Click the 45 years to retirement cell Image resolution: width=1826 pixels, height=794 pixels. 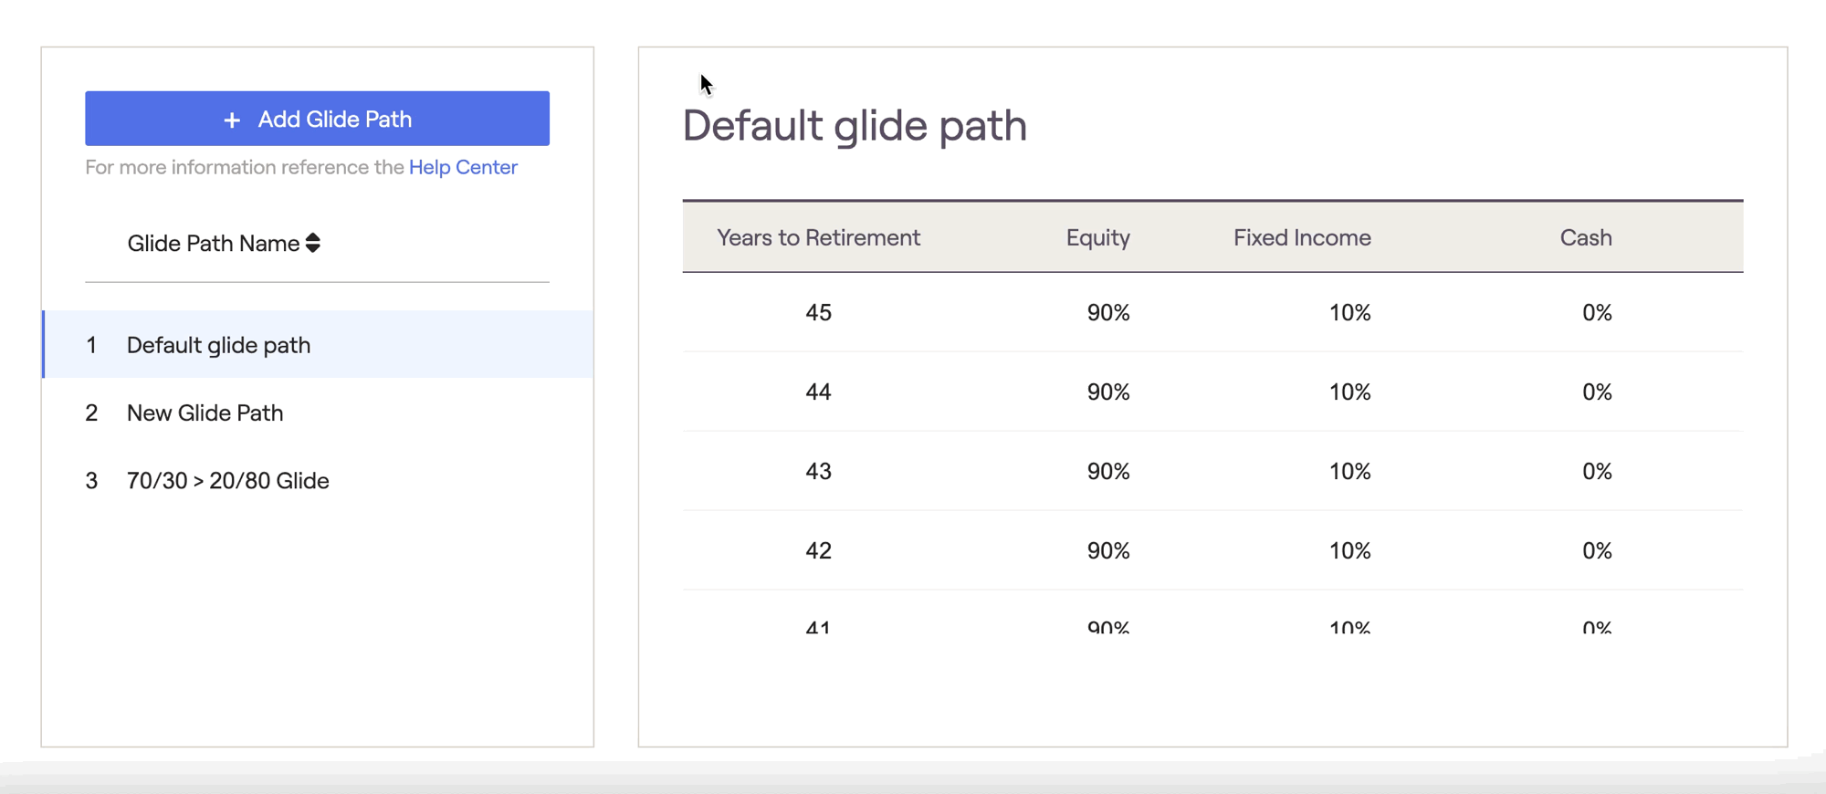pos(818,313)
